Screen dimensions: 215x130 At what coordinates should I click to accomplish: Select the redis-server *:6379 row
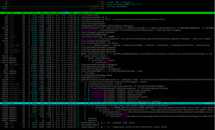click(107, 84)
